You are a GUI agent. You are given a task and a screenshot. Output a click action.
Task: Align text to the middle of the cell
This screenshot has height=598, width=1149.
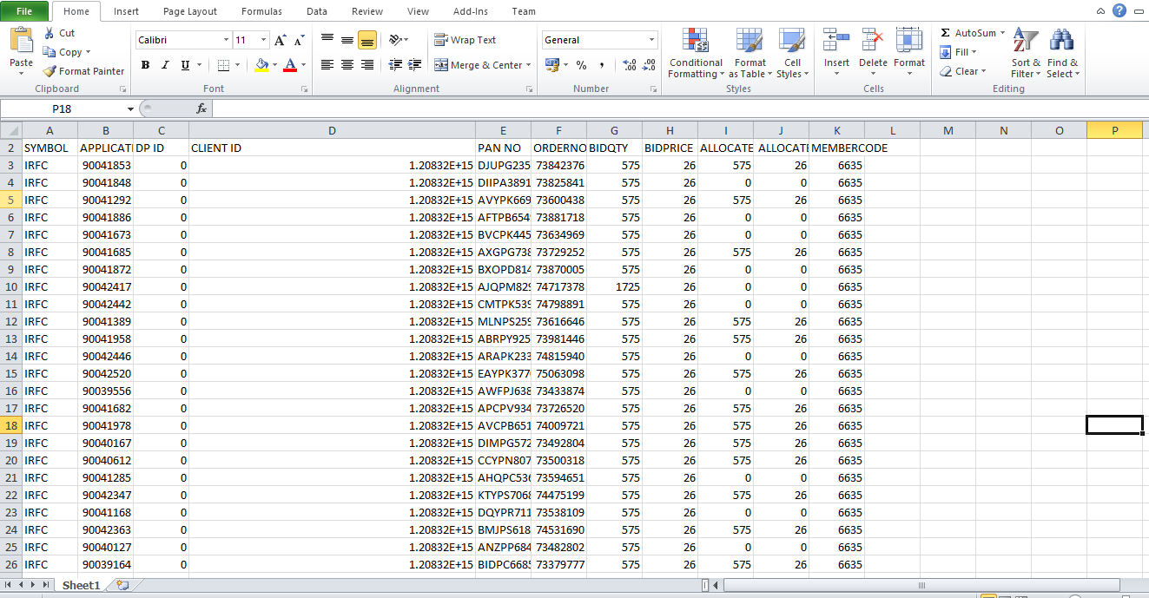coord(347,40)
